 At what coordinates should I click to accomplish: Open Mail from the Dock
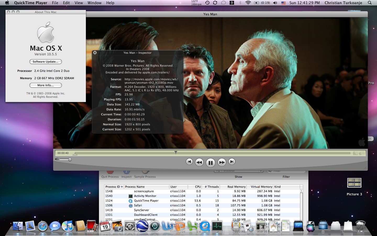pyautogui.click(x=30, y=226)
